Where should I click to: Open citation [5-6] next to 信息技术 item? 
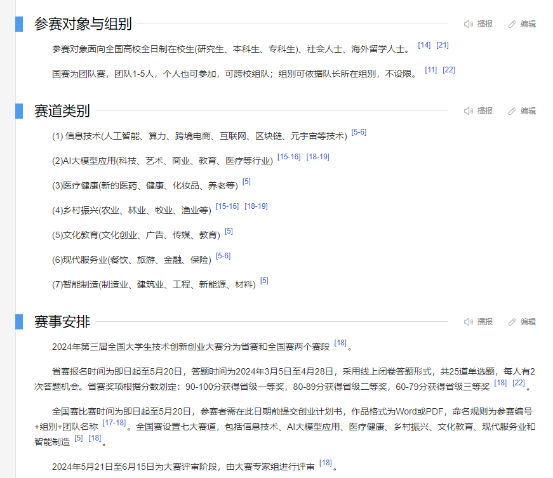click(x=359, y=132)
